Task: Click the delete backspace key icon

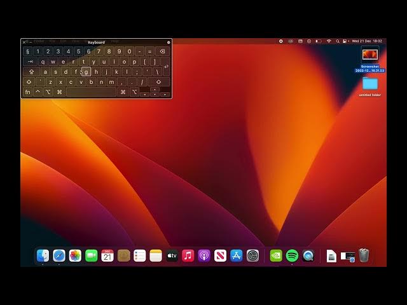Action: click(163, 51)
